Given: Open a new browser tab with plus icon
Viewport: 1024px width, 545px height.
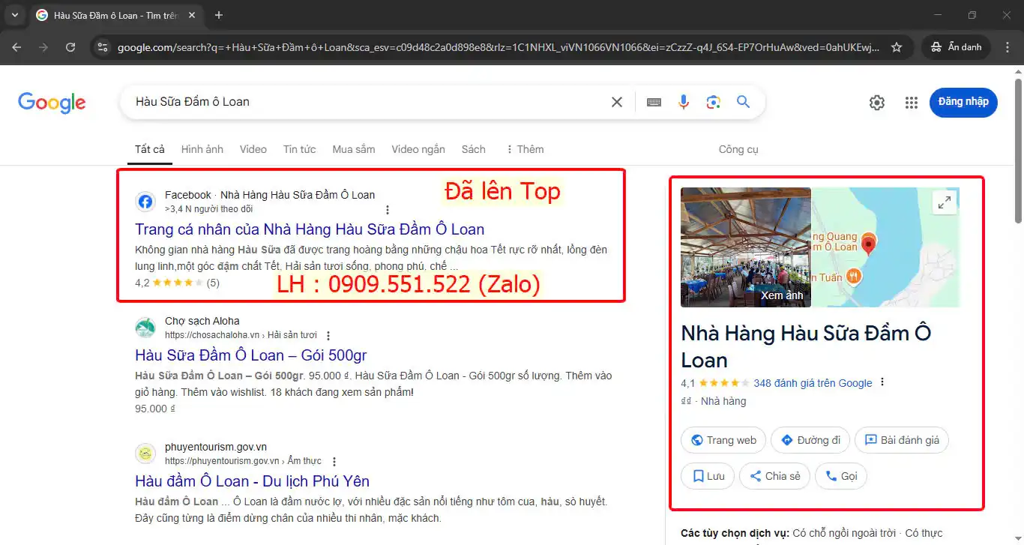Looking at the screenshot, I should pyautogui.click(x=219, y=15).
